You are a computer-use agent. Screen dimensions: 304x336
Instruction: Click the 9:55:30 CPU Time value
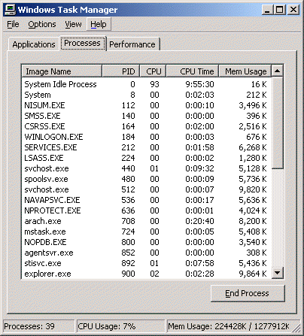pyautogui.click(x=199, y=84)
